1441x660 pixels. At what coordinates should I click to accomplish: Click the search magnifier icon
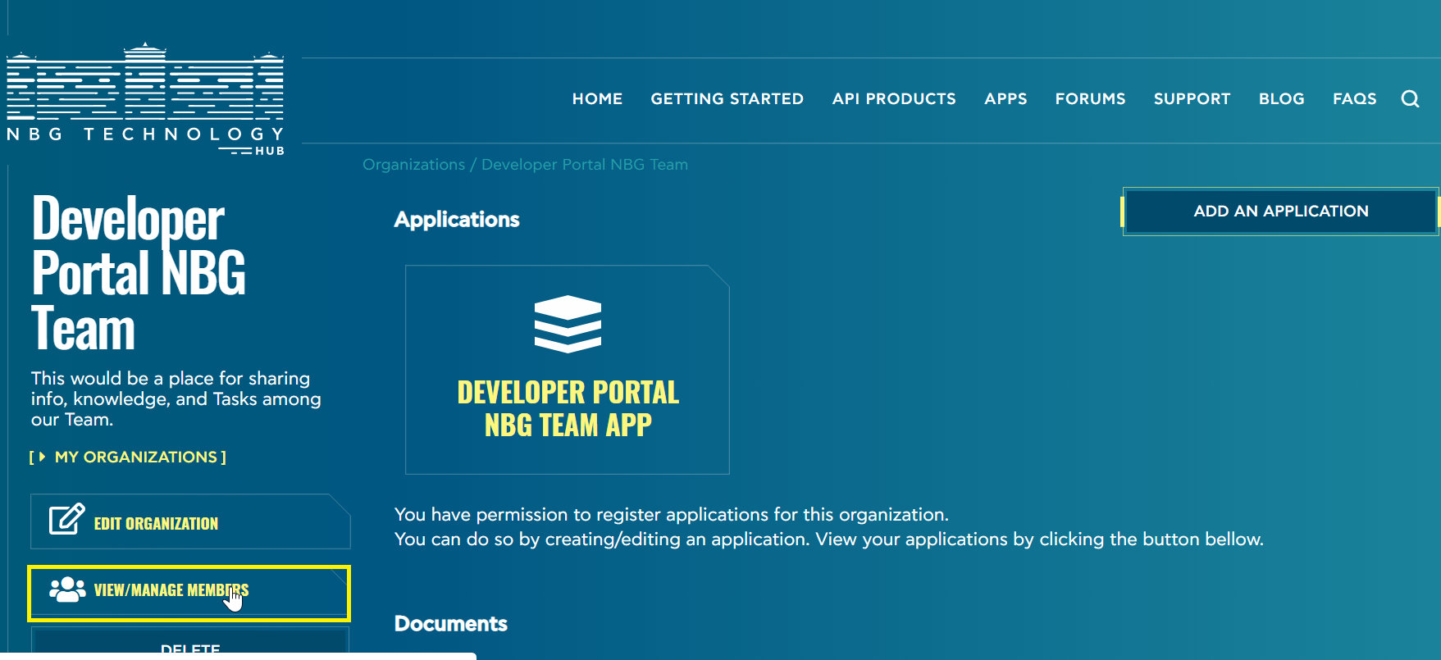coord(1410,99)
